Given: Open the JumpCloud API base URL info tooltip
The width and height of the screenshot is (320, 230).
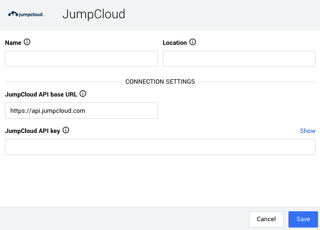Looking at the screenshot, I should pos(83,94).
